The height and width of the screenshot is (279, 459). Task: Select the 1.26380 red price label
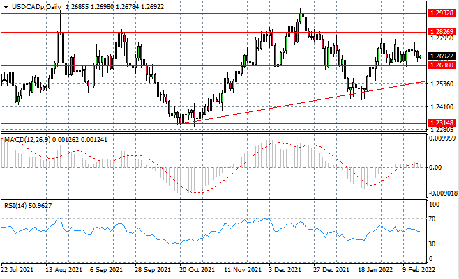pos(442,65)
